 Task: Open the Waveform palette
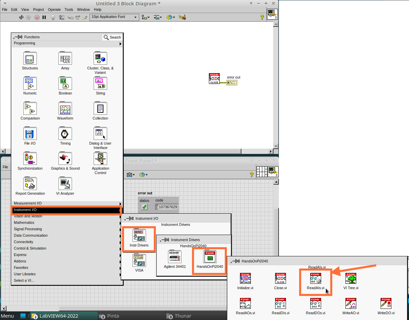click(x=65, y=111)
